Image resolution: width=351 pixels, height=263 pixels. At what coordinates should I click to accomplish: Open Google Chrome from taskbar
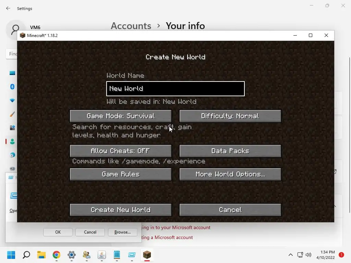pos(57,255)
